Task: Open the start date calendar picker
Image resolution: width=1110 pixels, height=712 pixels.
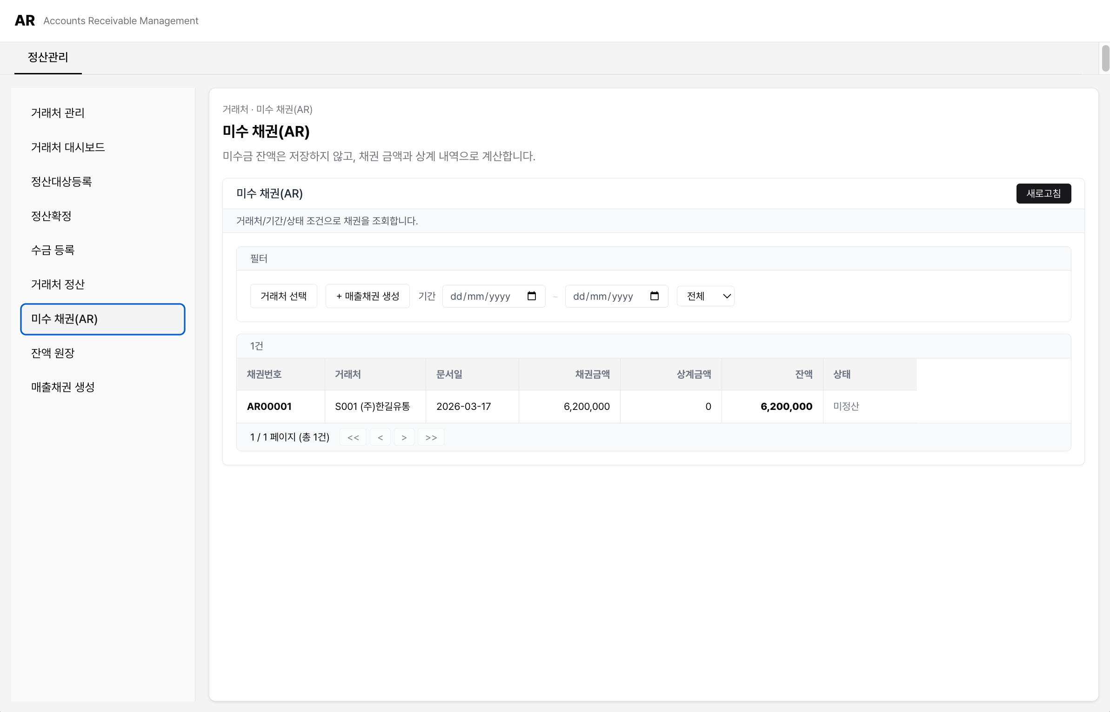Action: click(x=532, y=296)
